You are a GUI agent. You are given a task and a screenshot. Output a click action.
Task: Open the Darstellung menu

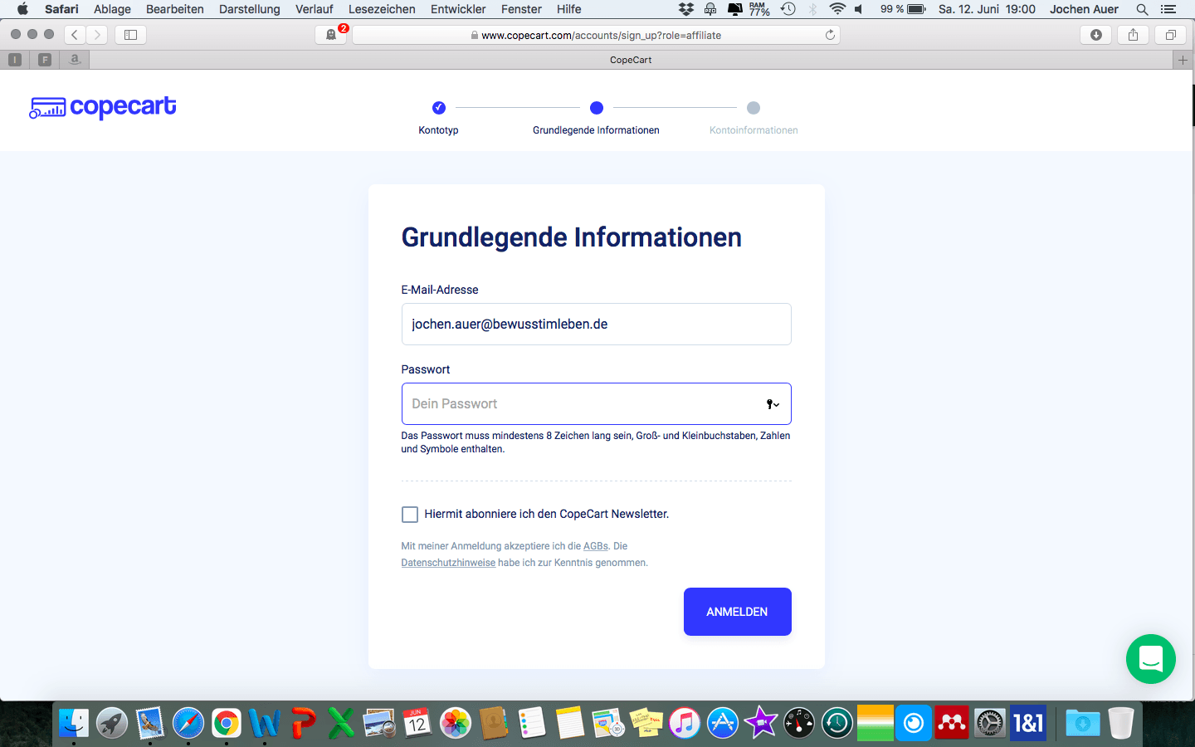tap(250, 9)
